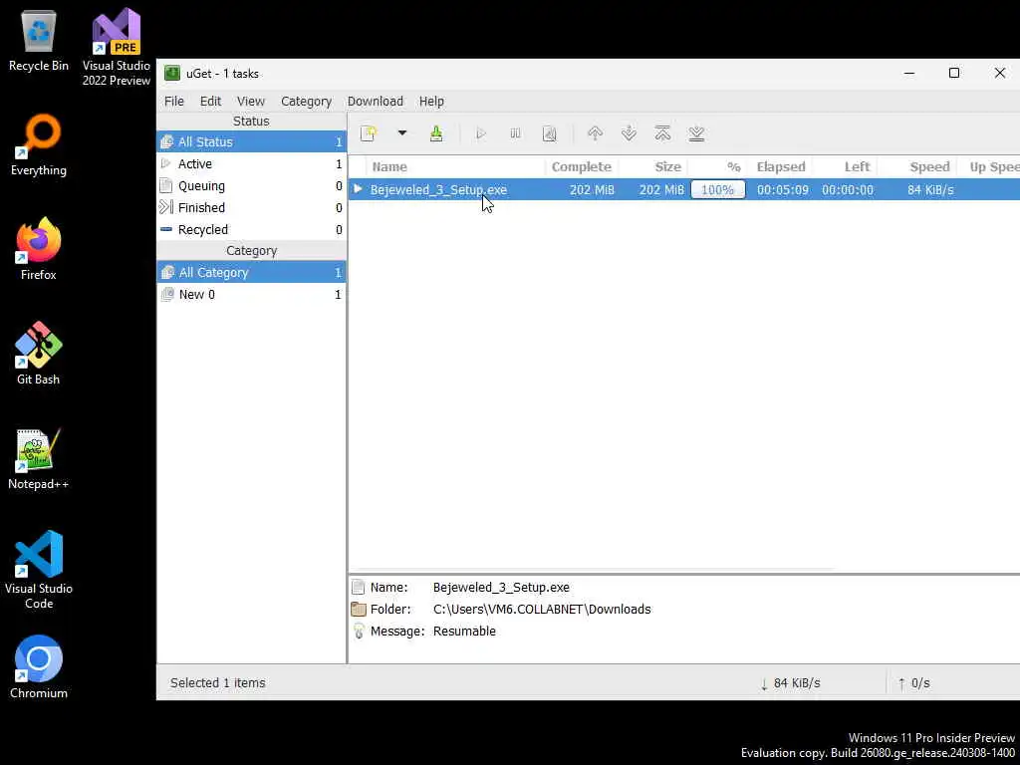Open the Everything desktop shortcut
This screenshot has width=1020, height=765.
pyautogui.click(x=39, y=145)
